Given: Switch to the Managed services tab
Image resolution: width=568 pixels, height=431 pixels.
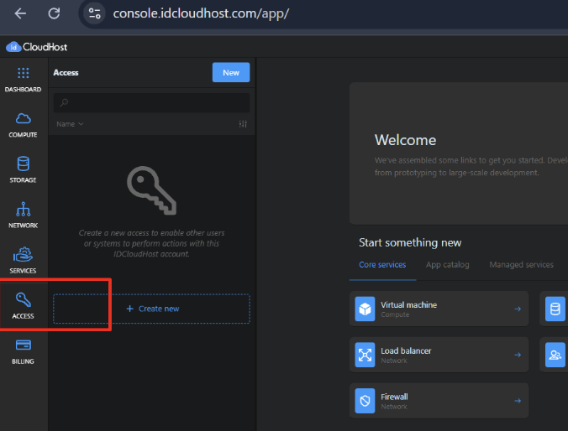Looking at the screenshot, I should pyautogui.click(x=521, y=265).
